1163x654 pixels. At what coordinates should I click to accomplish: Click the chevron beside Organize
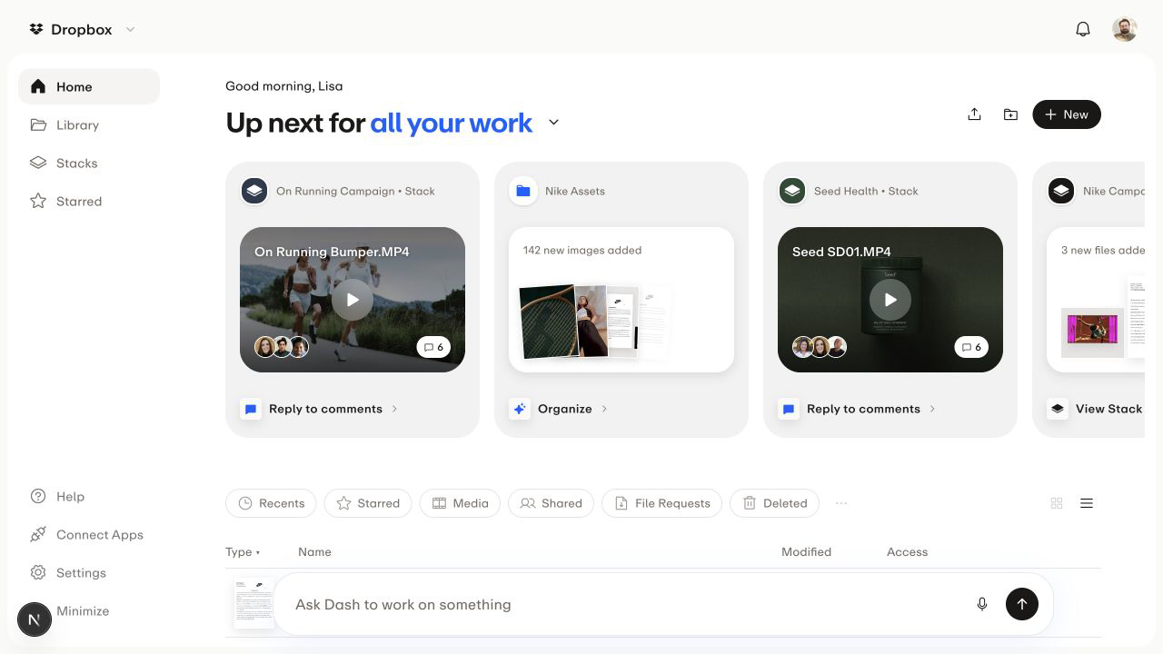coord(604,409)
